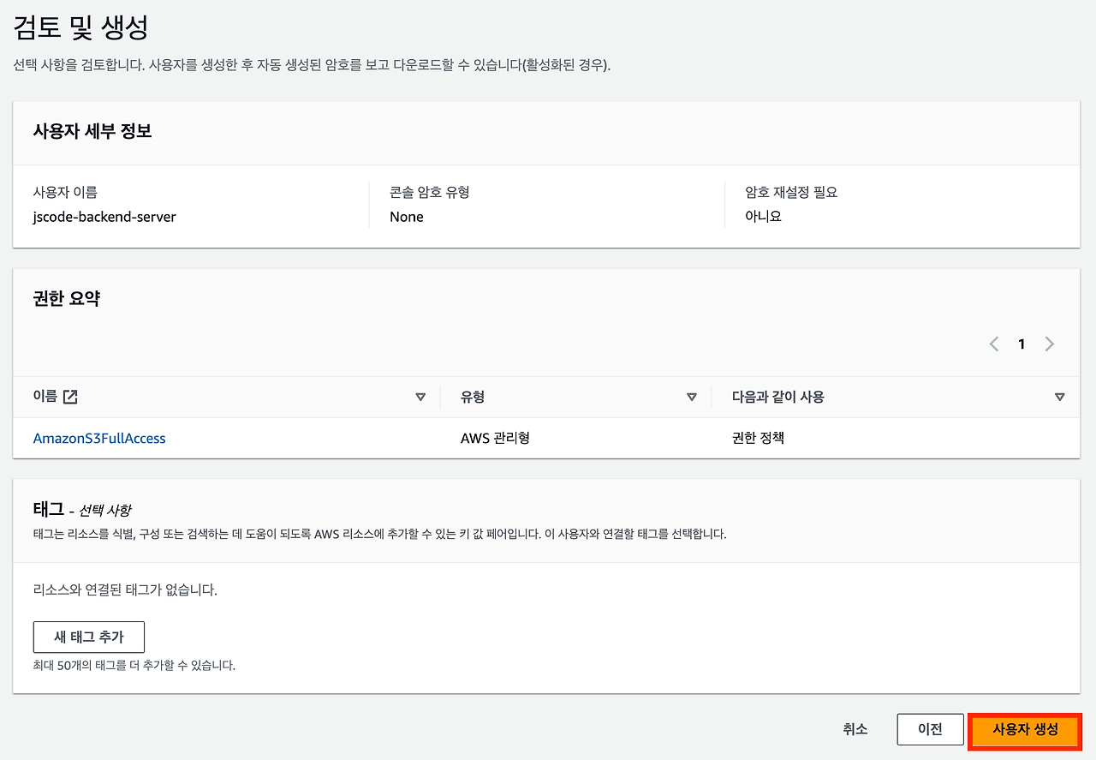The height and width of the screenshot is (760, 1096).
Task: Click 취소 to cancel user creation
Action: pos(855,729)
